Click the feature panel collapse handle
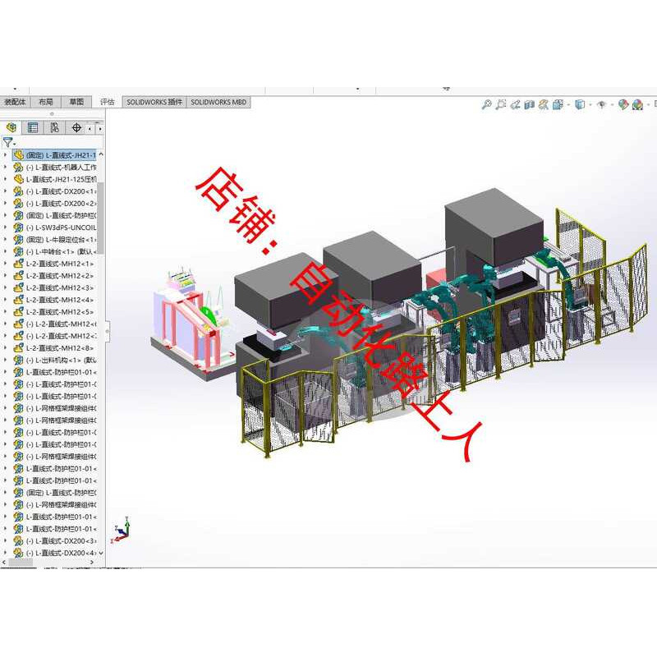The image size is (657, 657). point(108,331)
